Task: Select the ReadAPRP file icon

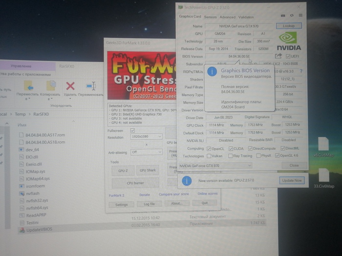Action: (21, 216)
